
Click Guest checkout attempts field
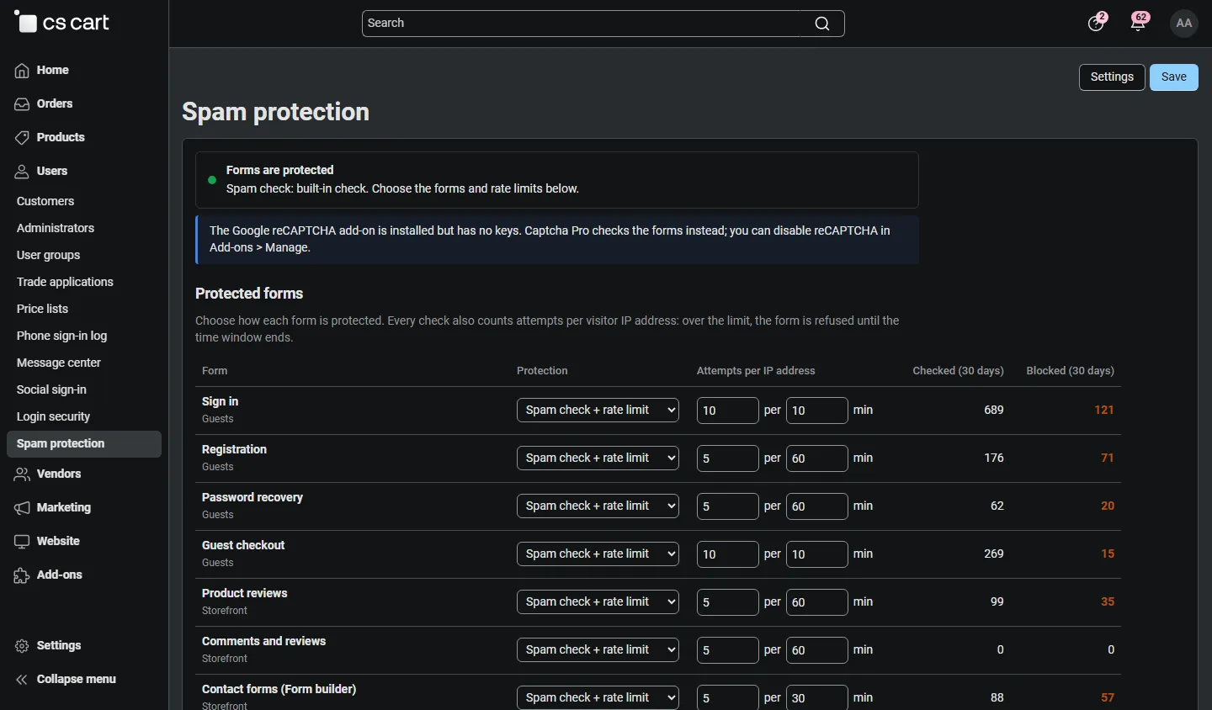click(728, 554)
